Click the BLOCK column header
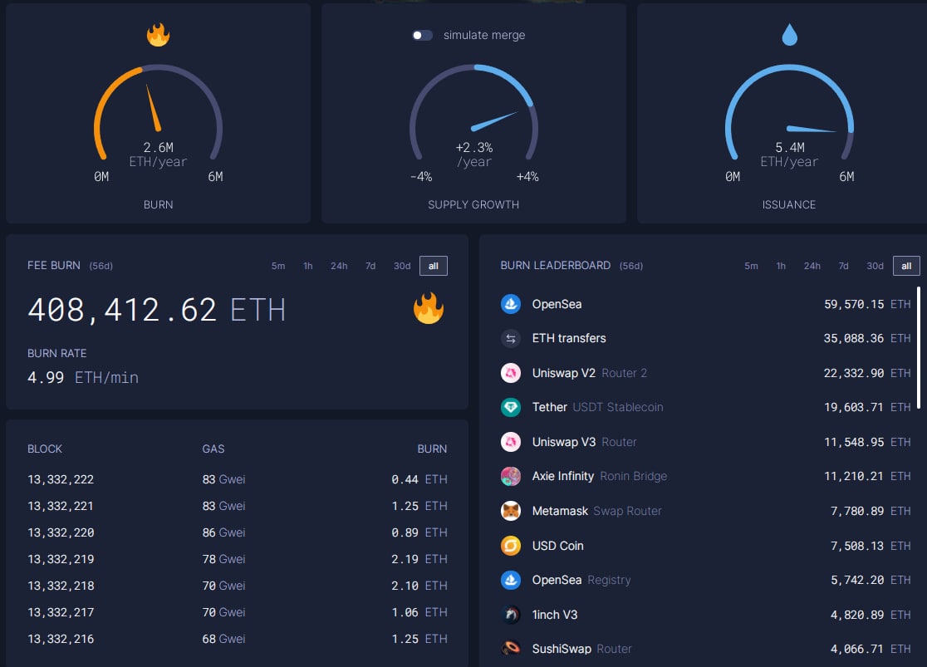The height and width of the screenshot is (667, 927). (44, 449)
